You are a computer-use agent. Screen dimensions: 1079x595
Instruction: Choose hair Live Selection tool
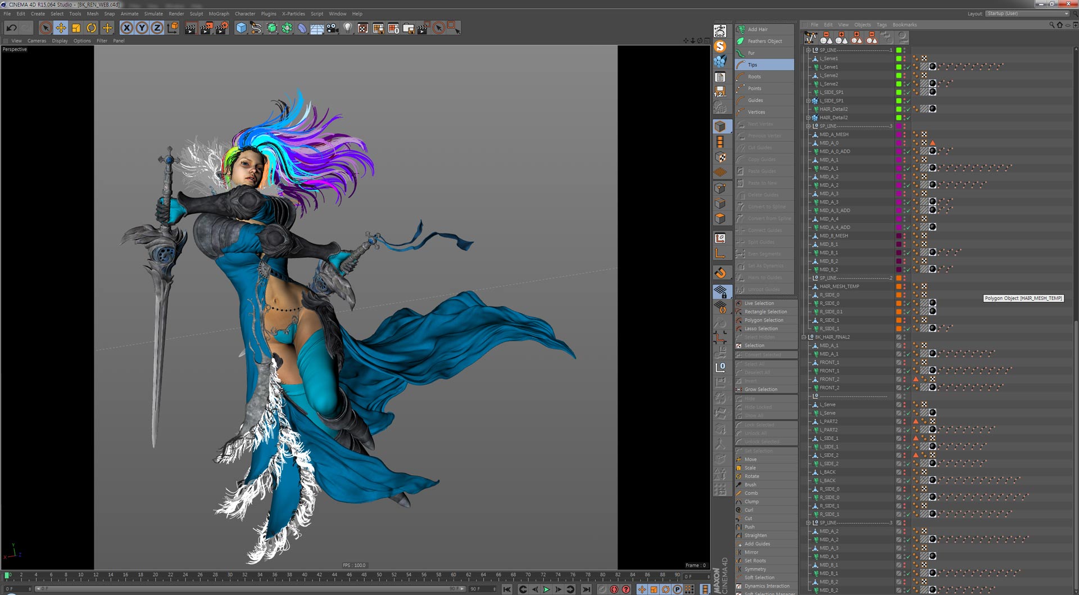(766, 303)
